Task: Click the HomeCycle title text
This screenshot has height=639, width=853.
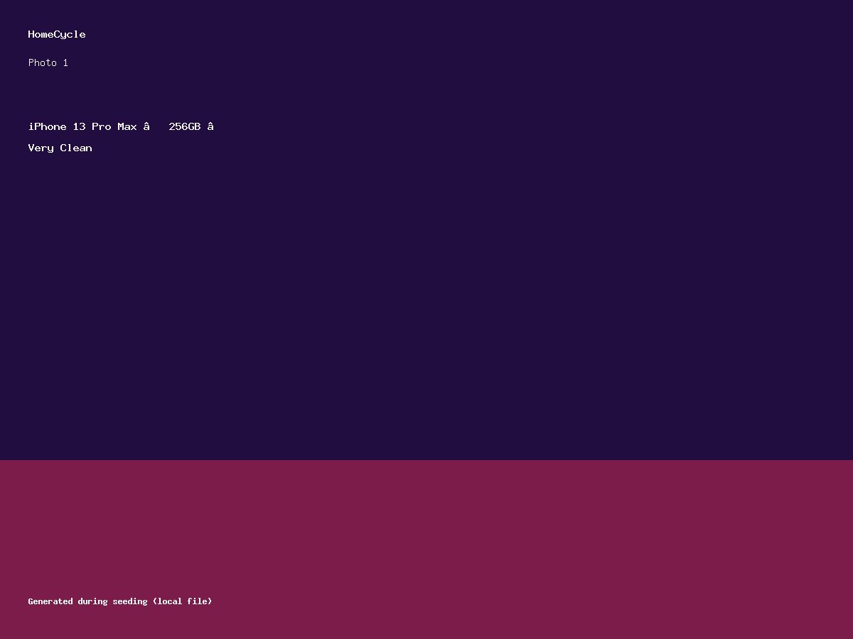Action: pos(57,34)
